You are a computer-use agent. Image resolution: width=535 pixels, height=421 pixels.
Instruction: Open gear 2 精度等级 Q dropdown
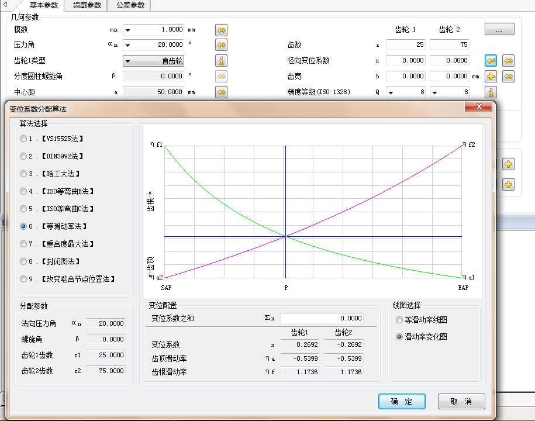[x=434, y=92]
